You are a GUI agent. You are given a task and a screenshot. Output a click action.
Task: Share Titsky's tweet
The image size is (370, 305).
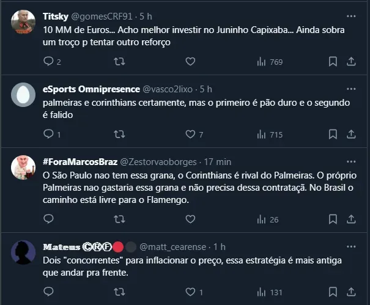(x=352, y=62)
